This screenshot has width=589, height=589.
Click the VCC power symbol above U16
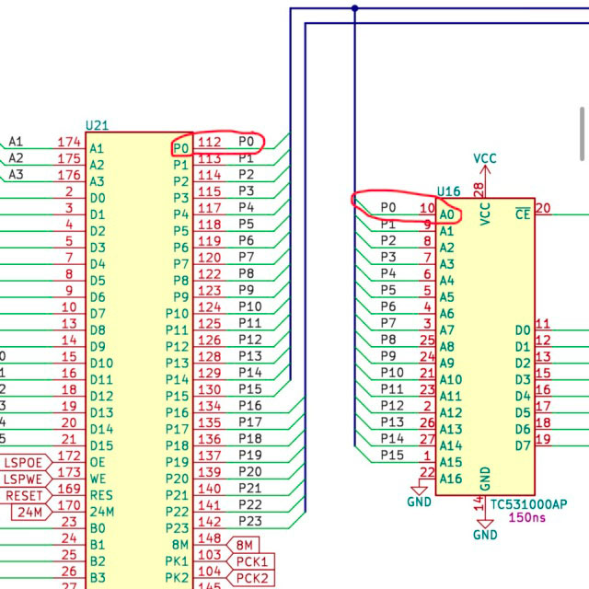point(485,165)
